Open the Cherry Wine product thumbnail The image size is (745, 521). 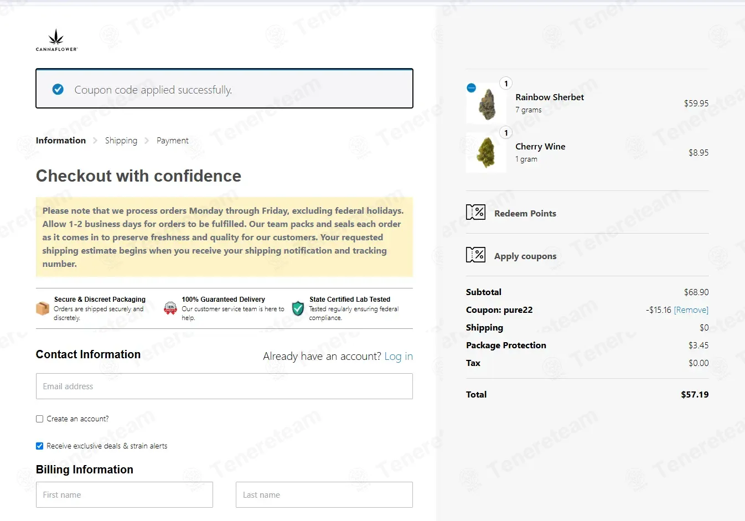pyautogui.click(x=487, y=153)
